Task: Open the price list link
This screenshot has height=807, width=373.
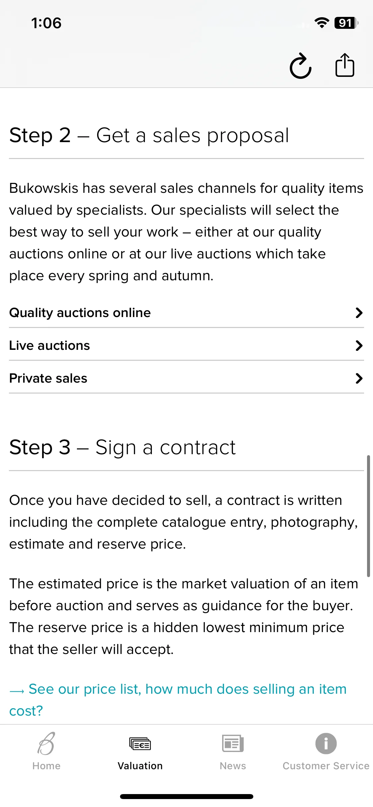Action: (x=178, y=700)
